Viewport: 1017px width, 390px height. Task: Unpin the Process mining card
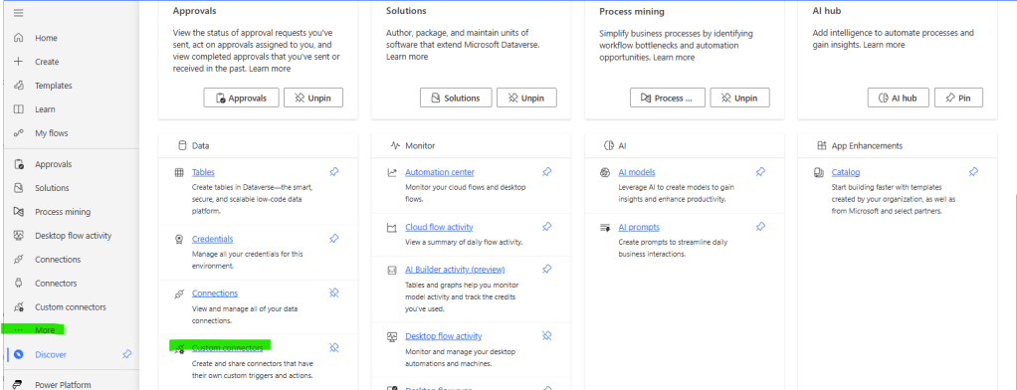739,97
